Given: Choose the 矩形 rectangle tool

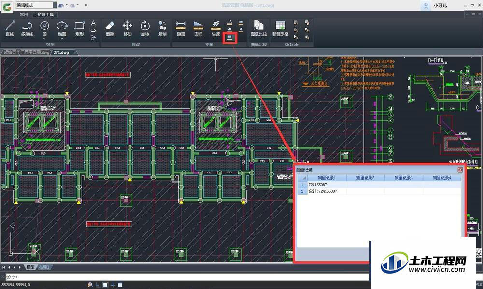Looking at the screenshot, I should pyautogui.click(x=80, y=29).
